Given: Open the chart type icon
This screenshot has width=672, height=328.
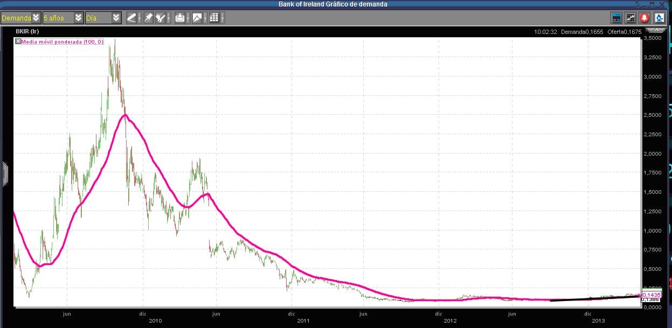Looking at the screenshot, I should (197, 18).
